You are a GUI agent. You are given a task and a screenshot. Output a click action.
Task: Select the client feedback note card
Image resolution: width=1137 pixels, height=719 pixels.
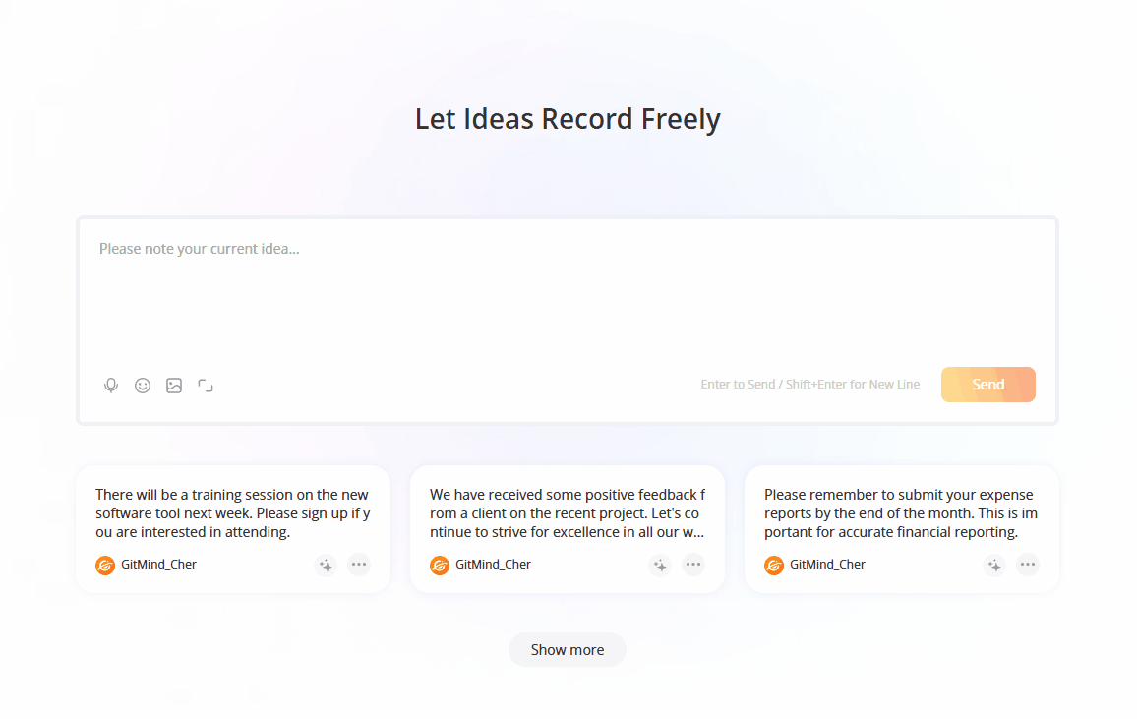[567, 513]
